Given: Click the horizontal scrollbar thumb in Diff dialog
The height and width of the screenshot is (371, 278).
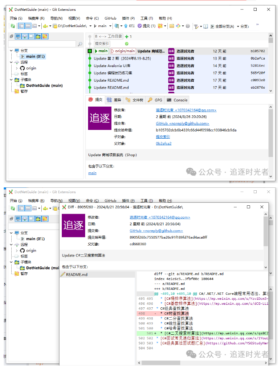Looking at the screenshot, I should 161,363.
